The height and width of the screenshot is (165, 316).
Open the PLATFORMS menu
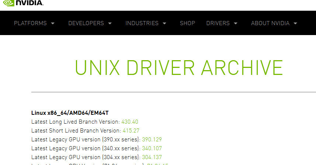30,23
